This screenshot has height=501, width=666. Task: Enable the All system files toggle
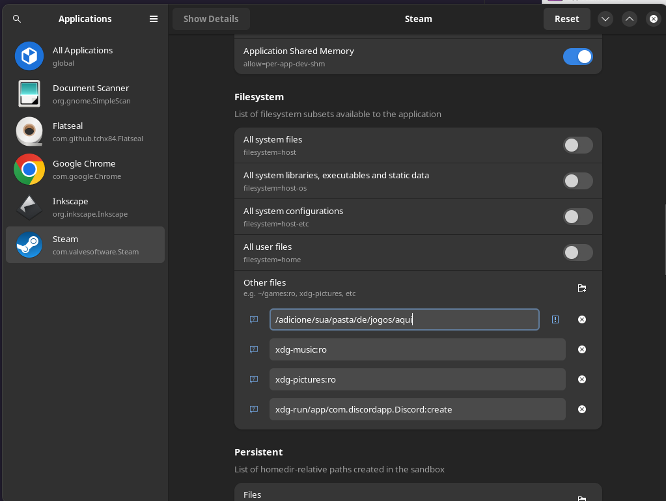[x=577, y=145]
